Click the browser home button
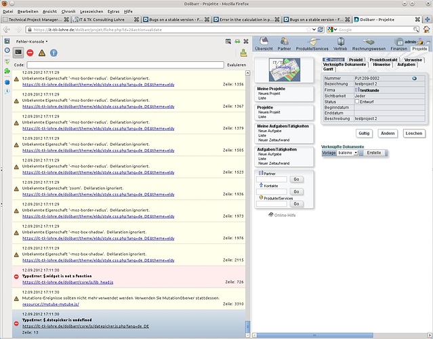The height and width of the screenshot is (339, 433). (427, 29)
